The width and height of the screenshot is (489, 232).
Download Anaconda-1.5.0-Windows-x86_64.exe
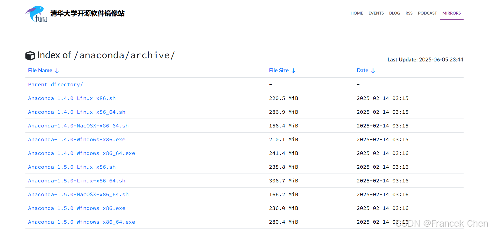click(x=82, y=222)
